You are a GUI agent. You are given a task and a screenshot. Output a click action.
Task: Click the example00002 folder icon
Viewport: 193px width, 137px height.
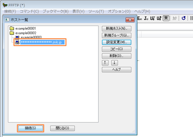coord(12,33)
